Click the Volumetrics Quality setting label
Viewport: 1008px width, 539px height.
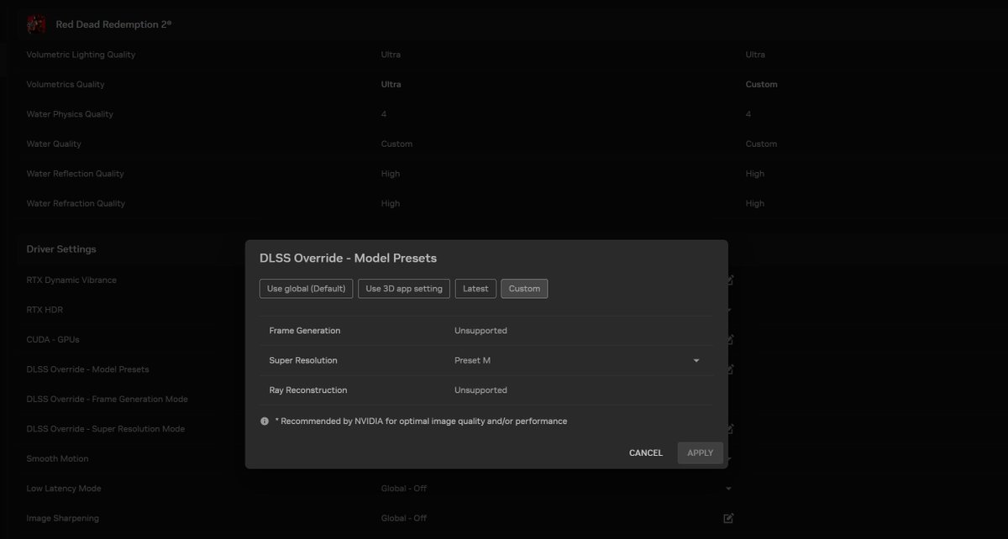(x=66, y=85)
